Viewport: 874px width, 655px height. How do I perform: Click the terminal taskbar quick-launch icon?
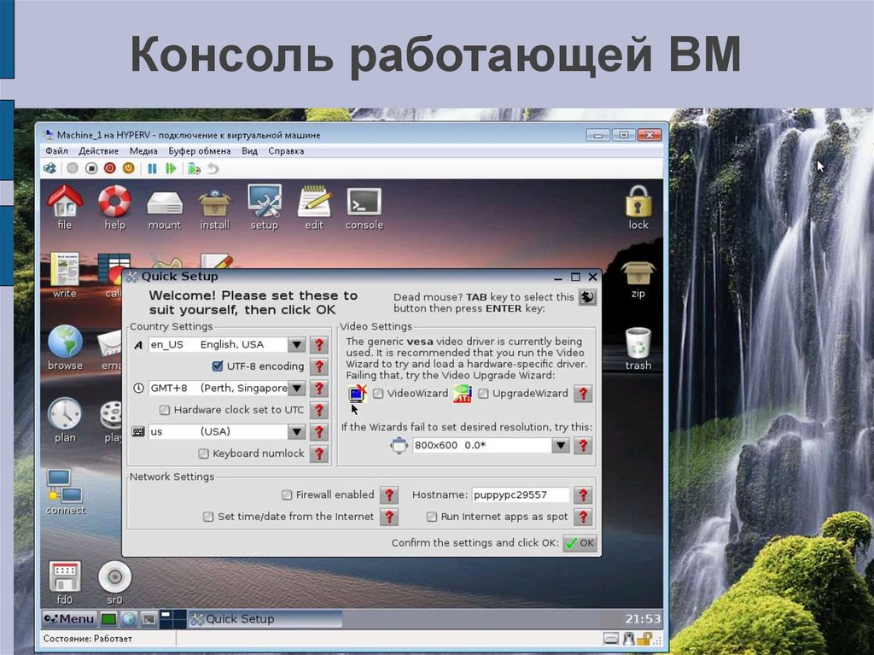tap(149, 619)
